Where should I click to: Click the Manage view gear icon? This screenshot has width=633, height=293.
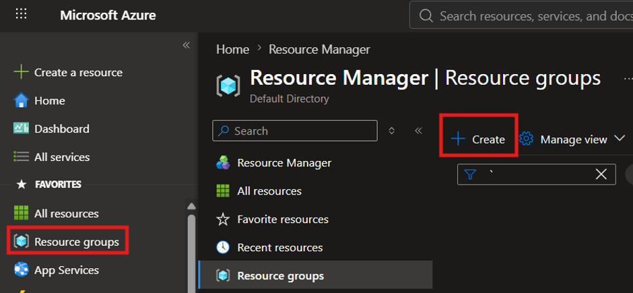[526, 139]
